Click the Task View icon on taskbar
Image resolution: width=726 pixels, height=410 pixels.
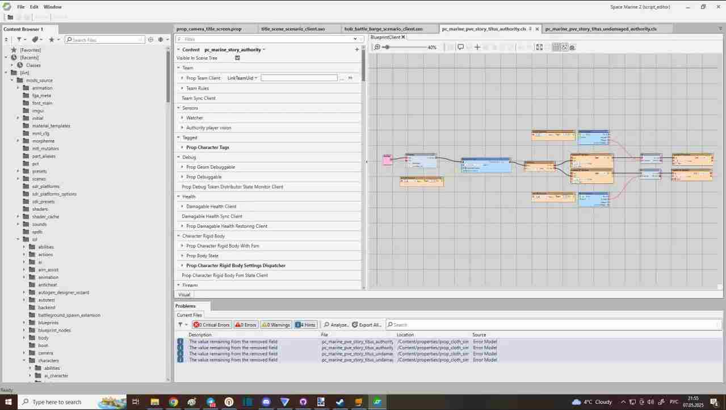pyautogui.click(x=136, y=402)
